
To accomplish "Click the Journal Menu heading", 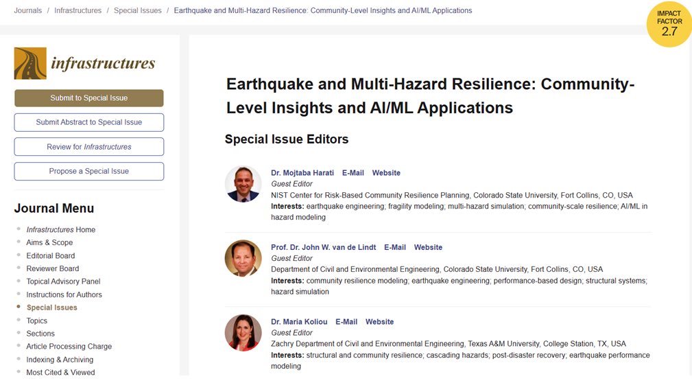I will 54,208.
